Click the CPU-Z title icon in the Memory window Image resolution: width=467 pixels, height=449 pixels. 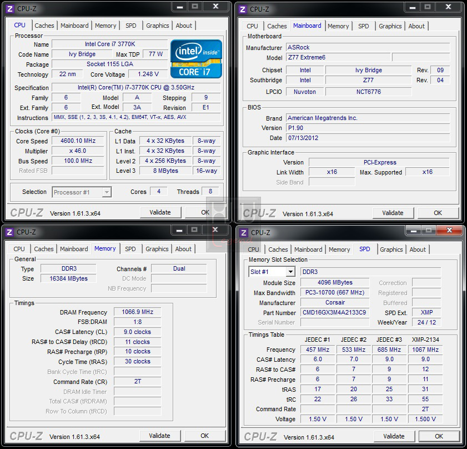pyautogui.click(x=9, y=232)
